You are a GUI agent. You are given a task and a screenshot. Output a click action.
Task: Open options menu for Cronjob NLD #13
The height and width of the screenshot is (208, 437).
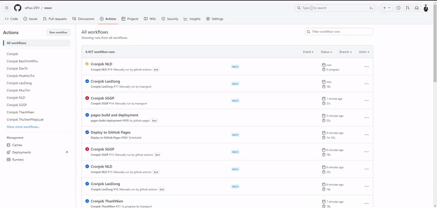pyautogui.click(x=366, y=169)
